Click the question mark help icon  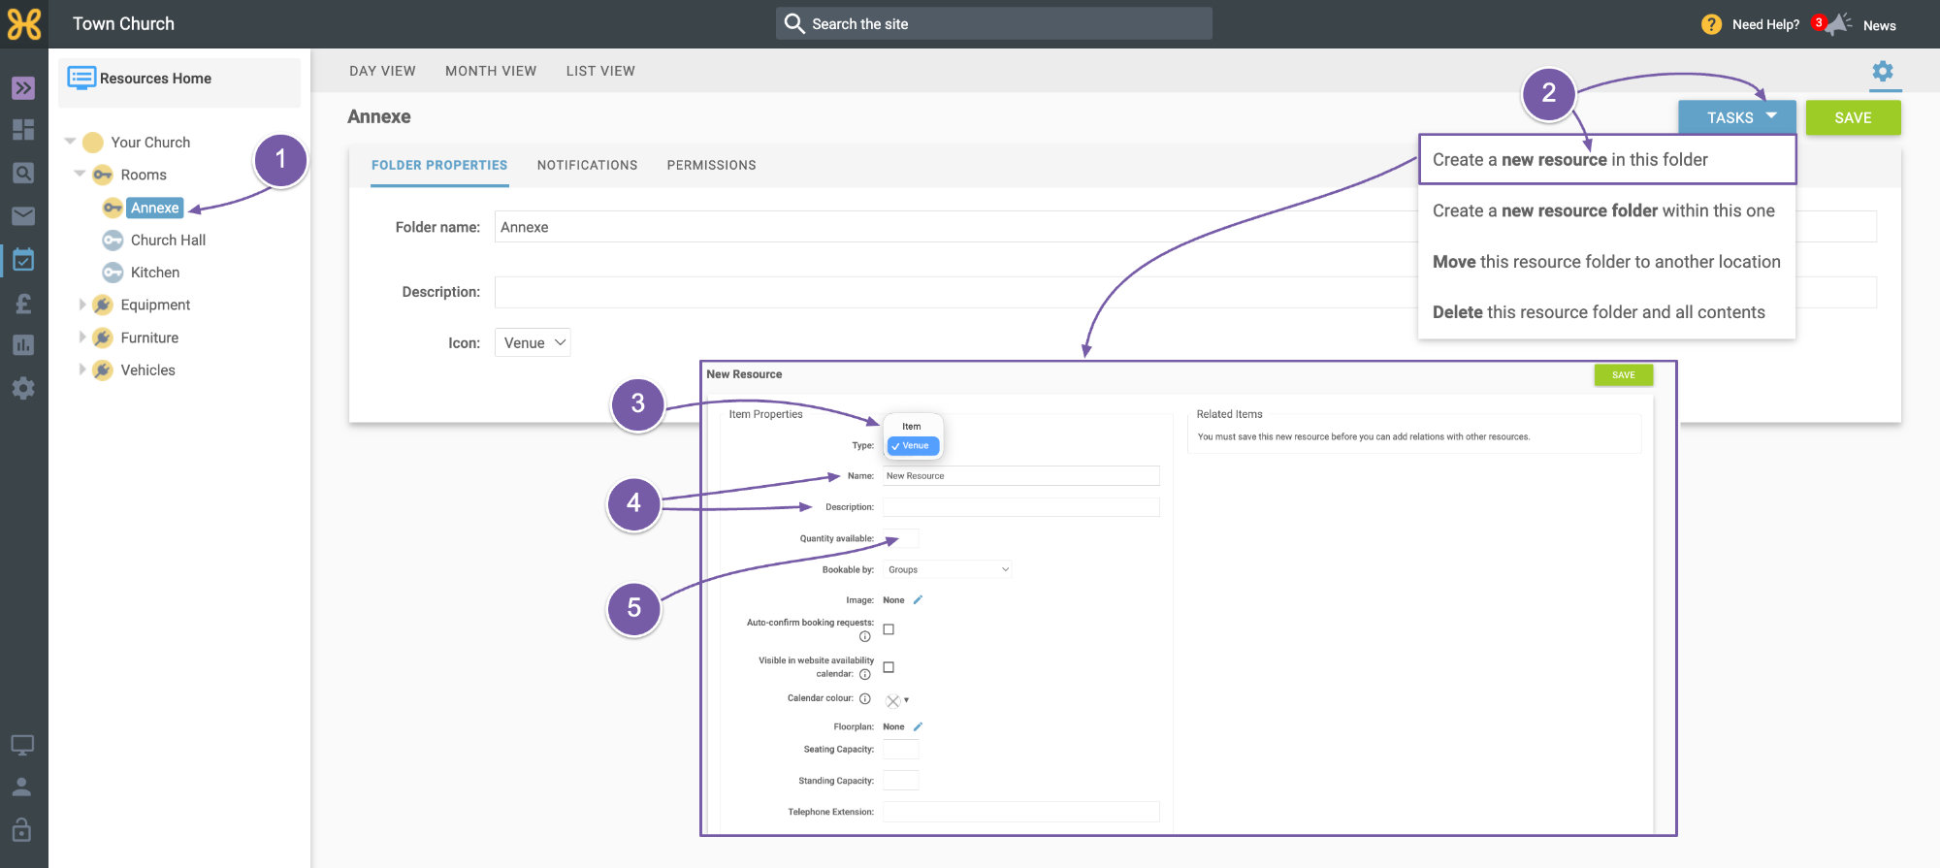(1712, 24)
